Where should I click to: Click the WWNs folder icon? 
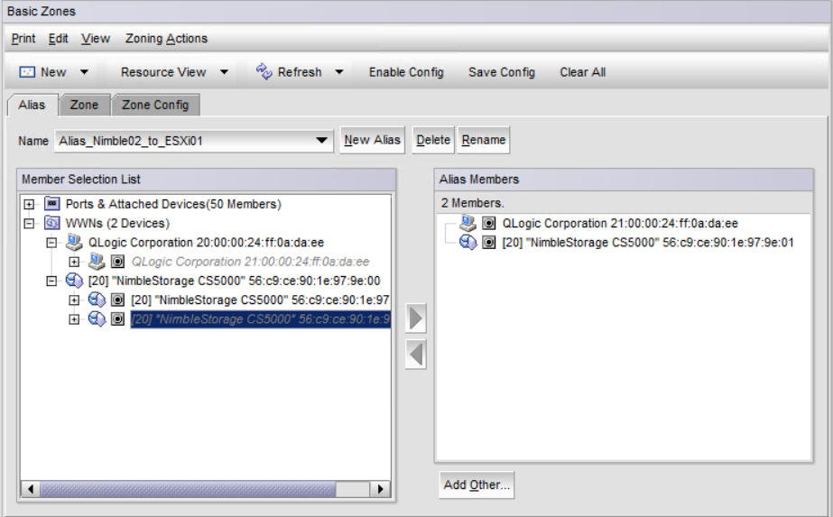pyautogui.click(x=52, y=223)
